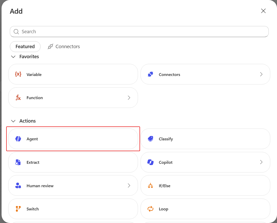This screenshot has height=223, width=277.
Task: Click the Copilot label
Action: coord(166,162)
